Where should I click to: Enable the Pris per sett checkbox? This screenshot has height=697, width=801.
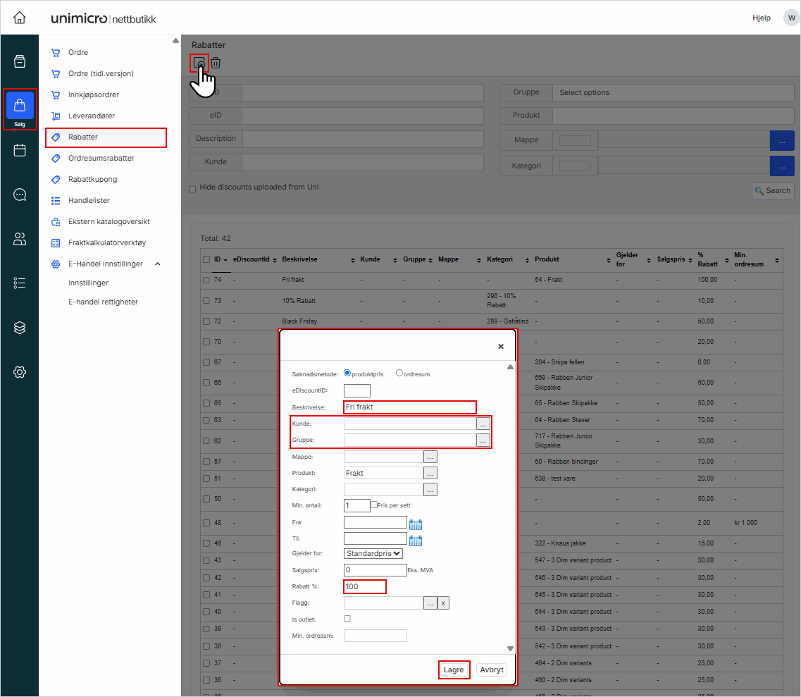[x=374, y=505]
